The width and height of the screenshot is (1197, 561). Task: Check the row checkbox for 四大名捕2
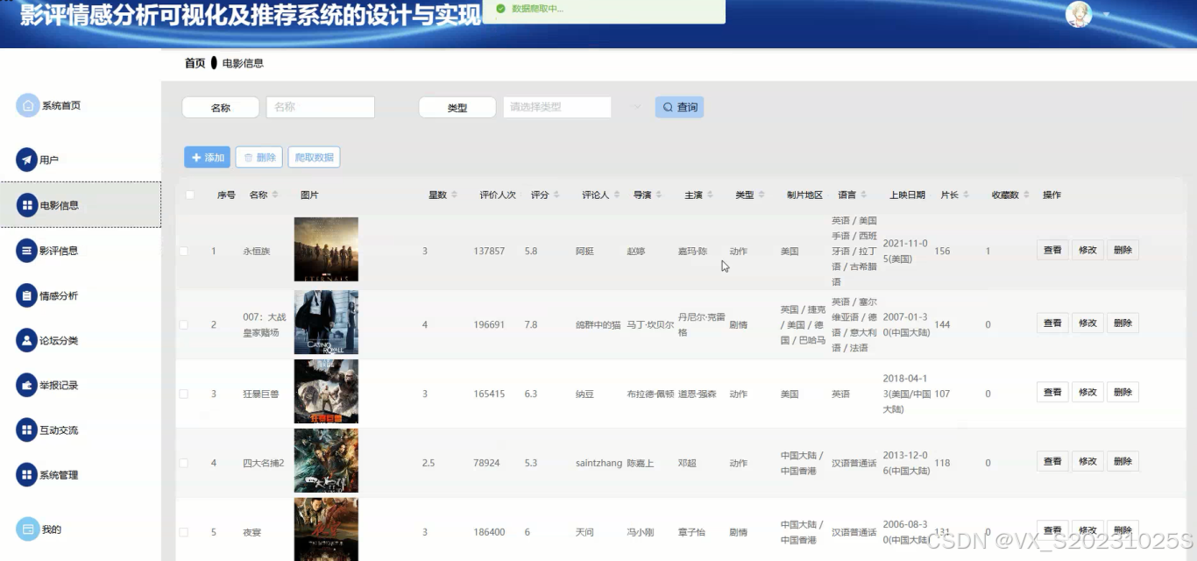click(x=184, y=463)
